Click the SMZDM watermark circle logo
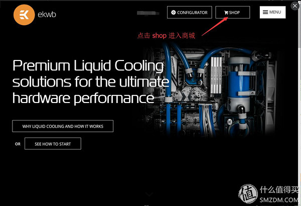301x206 pixels. tap(248, 193)
